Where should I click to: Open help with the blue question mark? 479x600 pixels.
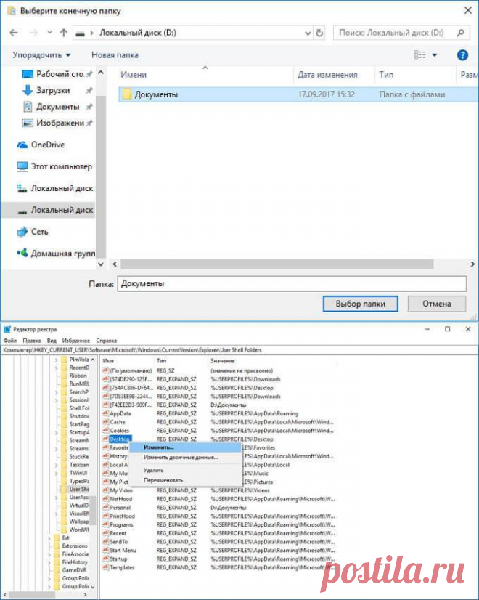click(462, 55)
